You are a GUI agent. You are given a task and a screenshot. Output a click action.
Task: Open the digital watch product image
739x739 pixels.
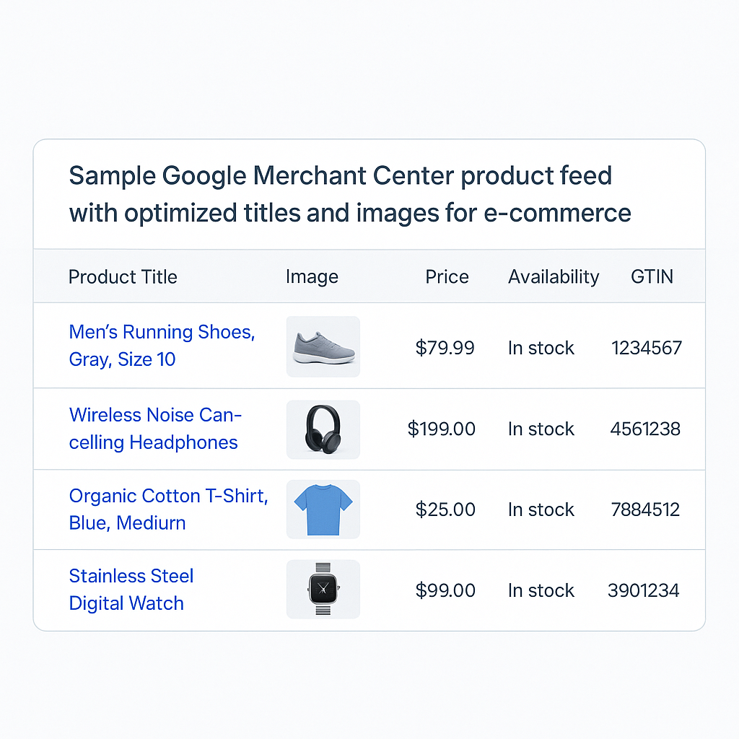click(323, 590)
